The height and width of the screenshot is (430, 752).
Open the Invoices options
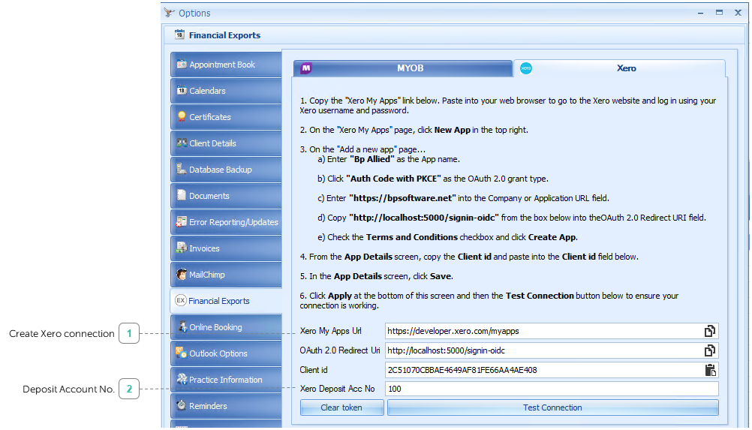pos(226,248)
